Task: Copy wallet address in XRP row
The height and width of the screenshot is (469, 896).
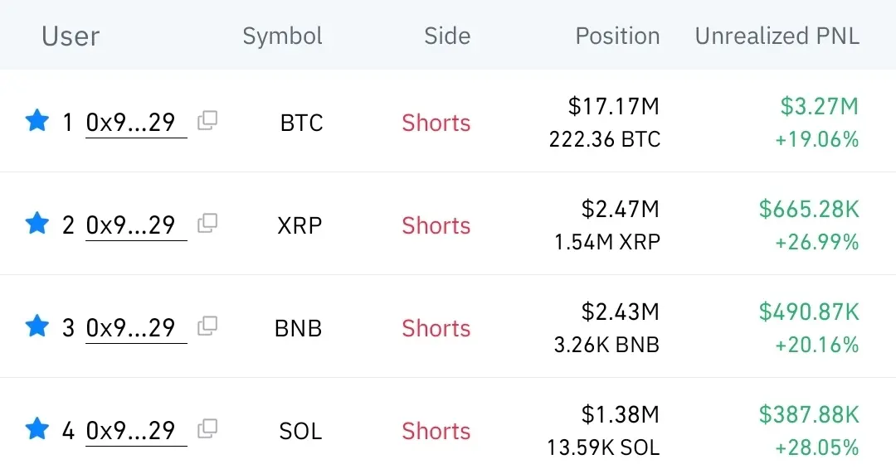Action: (x=207, y=223)
